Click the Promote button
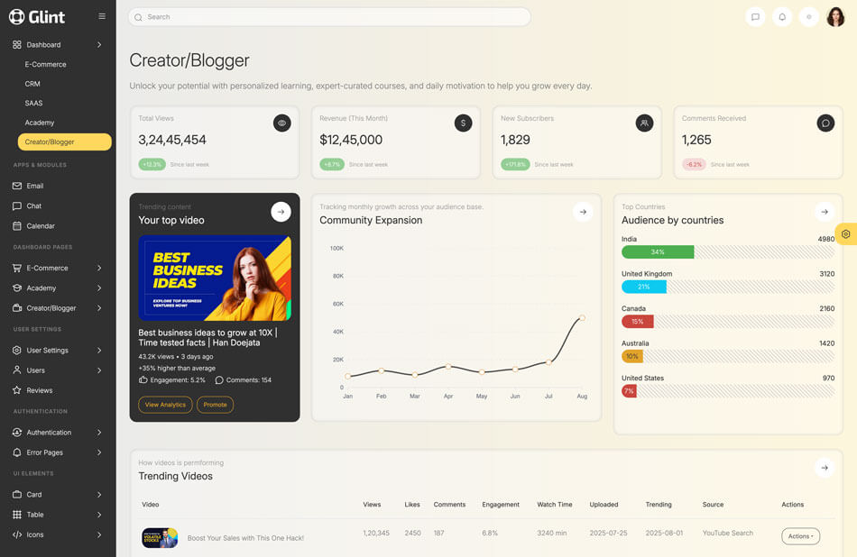The height and width of the screenshot is (557, 857). [215, 405]
